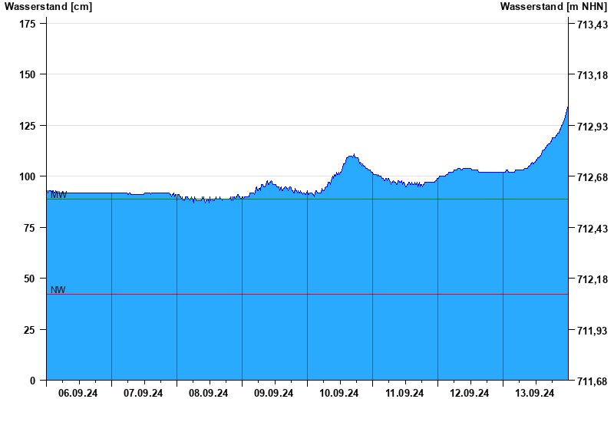Click the 712,93 right-axis value
Viewport: 614px width, 422px height.
(x=593, y=127)
